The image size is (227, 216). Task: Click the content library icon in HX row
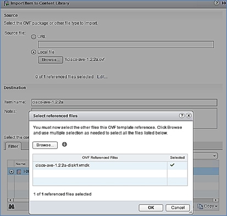pos(19,172)
